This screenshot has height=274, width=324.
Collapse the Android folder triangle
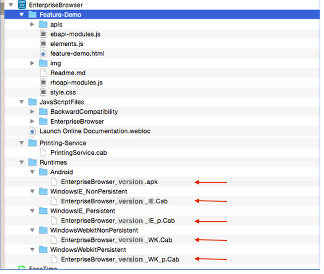click(32, 172)
